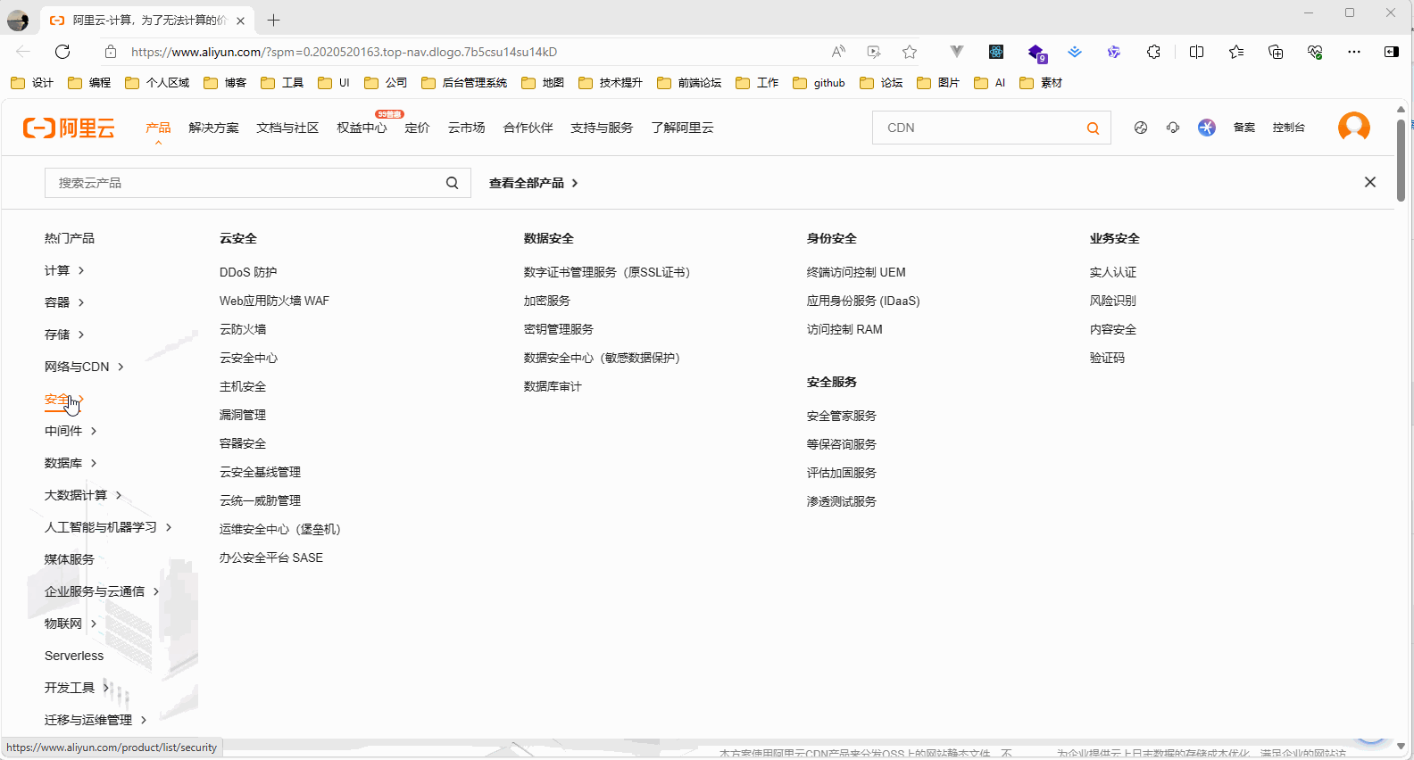Image resolution: width=1414 pixels, height=760 pixels.
Task: Open browser collections icon
Action: point(1275,52)
